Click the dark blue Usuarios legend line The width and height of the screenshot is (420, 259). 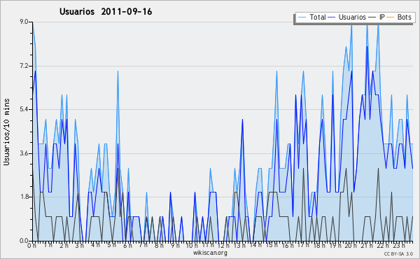[x=332, y=17]
